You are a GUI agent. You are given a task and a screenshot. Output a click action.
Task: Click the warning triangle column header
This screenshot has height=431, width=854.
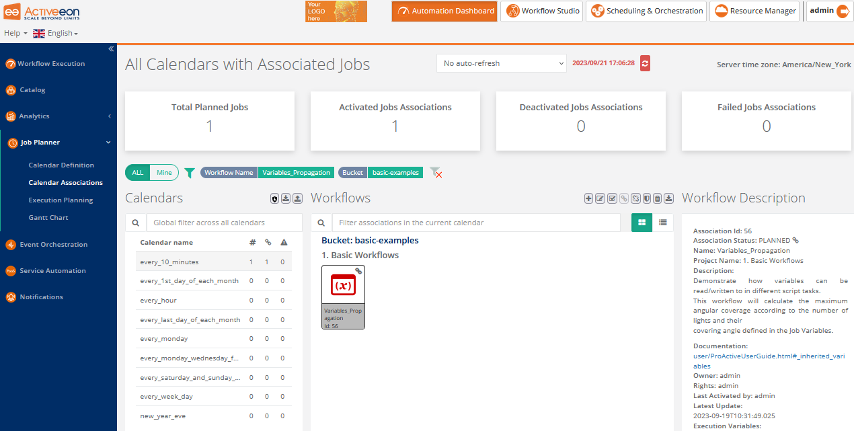tap(284, 243)
